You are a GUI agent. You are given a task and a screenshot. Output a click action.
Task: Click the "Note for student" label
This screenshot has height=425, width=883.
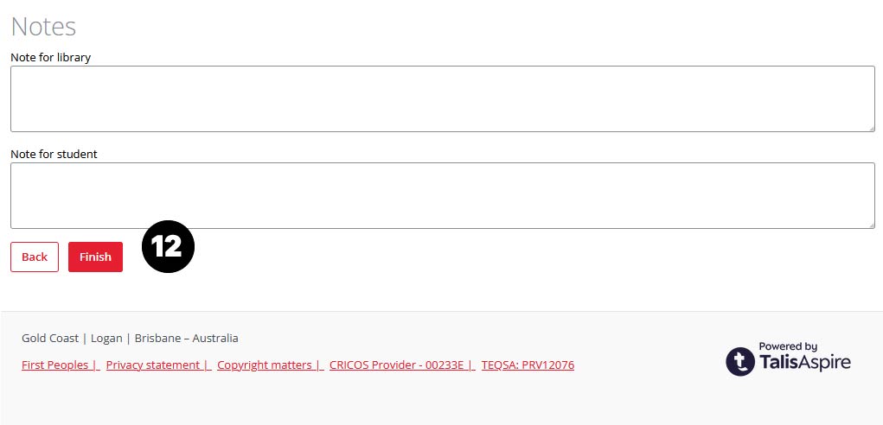tap(54, 154)
